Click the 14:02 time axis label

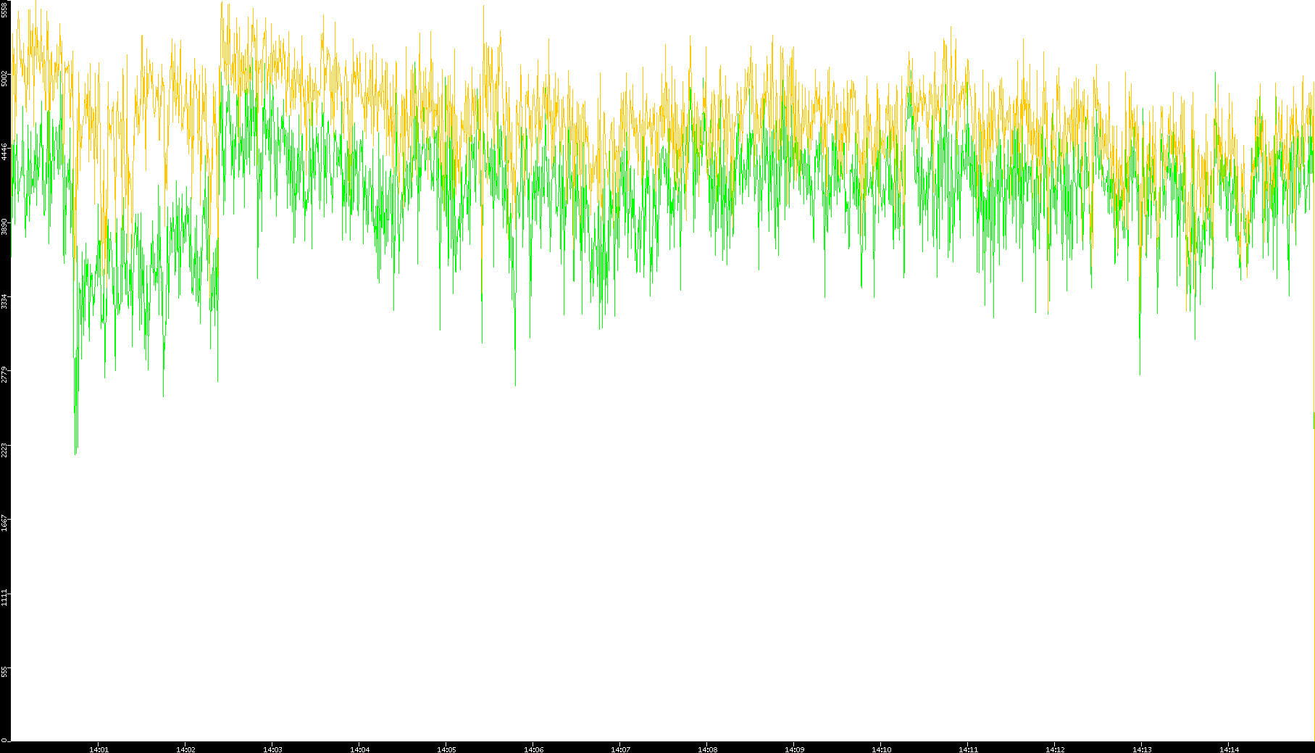[x=185, y=749]
